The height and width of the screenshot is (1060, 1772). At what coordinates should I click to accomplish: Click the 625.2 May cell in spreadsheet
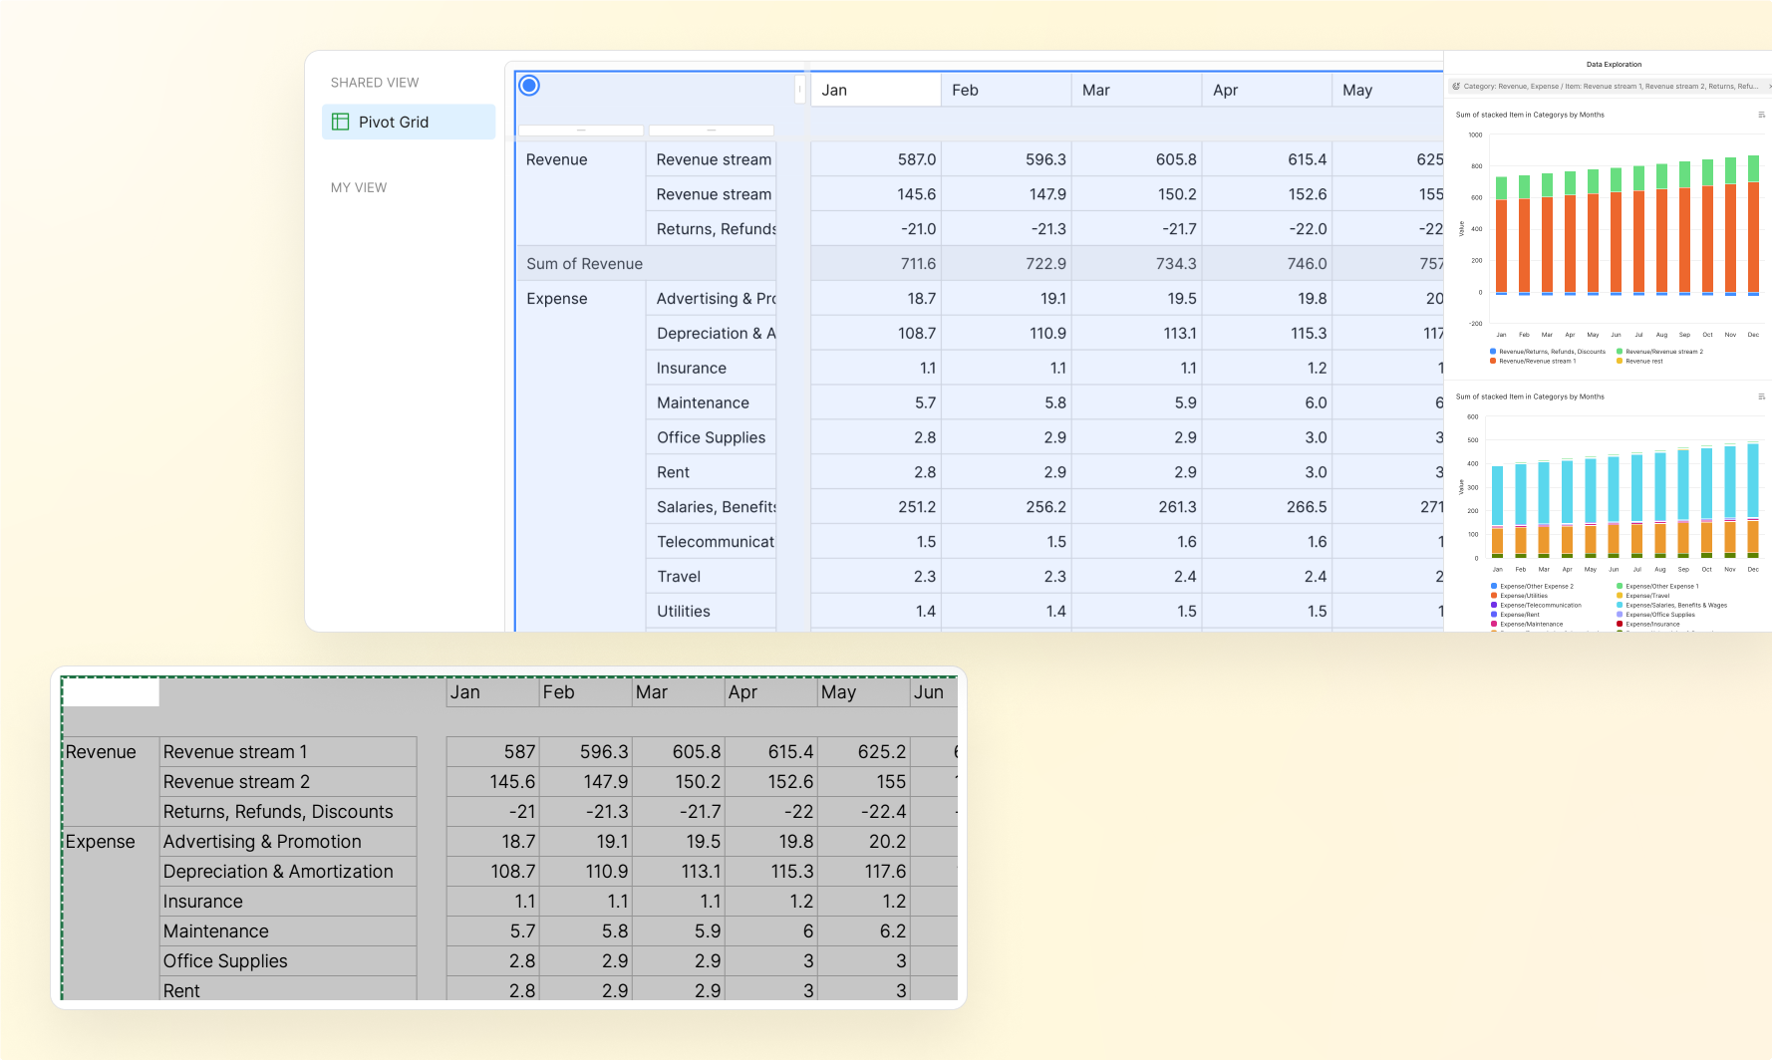(x=863, y=752)
